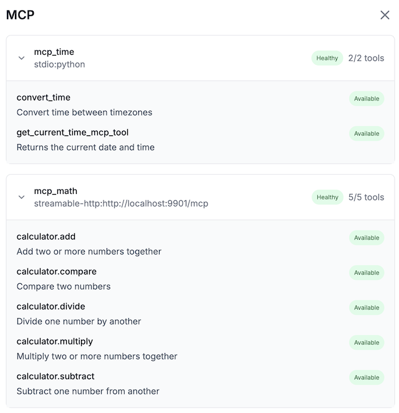Click the calculator.compare Available badge
This screenshot has height=413, width=399.
point(367,273)
